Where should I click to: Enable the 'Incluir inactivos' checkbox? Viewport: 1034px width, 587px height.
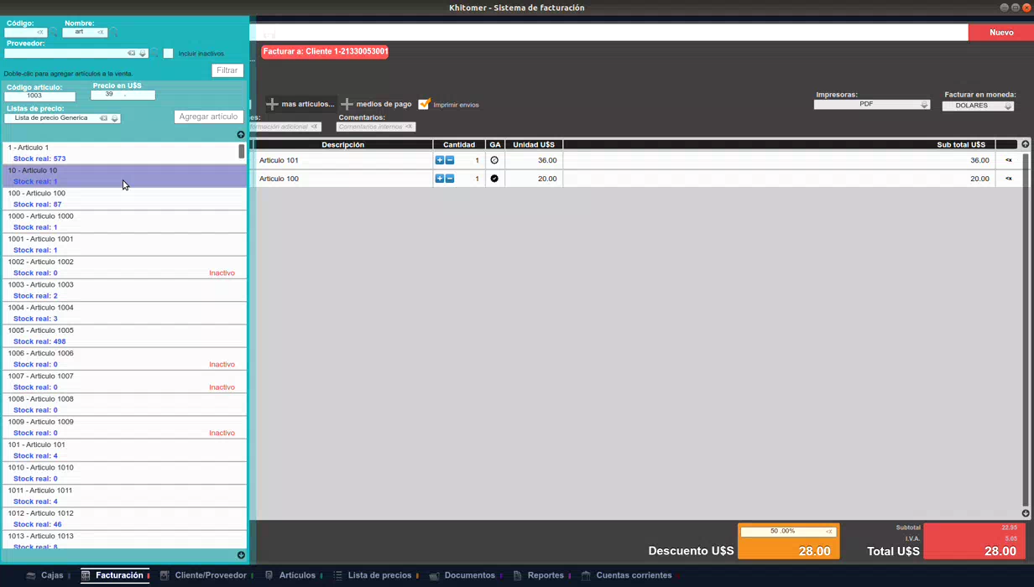coord(168,54)
